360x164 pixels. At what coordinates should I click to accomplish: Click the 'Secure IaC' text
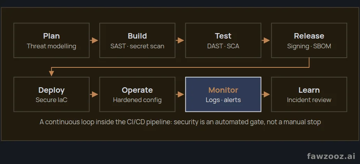tap(51, 100)
